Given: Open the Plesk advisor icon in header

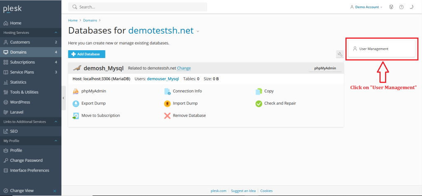Looking at the screenshot, I should pyautogui.click(x=392, y=7).
